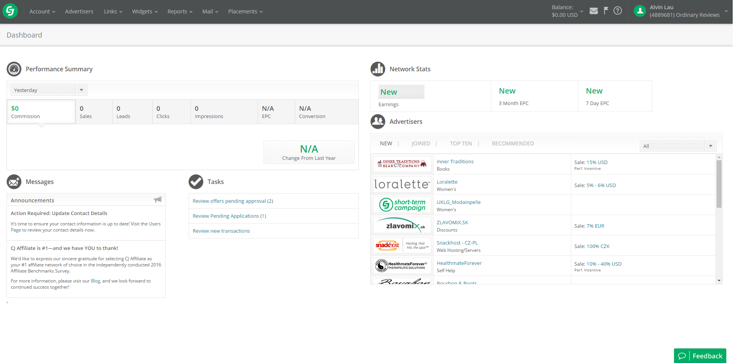Screen dimensions: 735x363
Task: Select the Commission metric tab
Action: point(41,112)
